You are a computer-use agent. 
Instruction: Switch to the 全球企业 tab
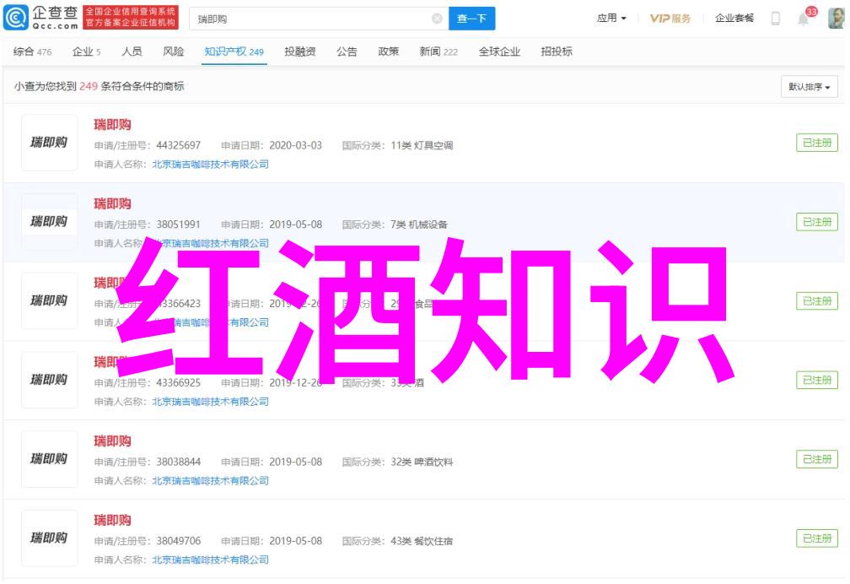(499, 51)
